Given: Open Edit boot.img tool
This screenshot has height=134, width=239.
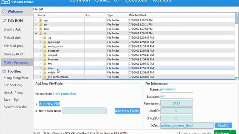Looking at the screenshot, I should (x=13, y=85).
